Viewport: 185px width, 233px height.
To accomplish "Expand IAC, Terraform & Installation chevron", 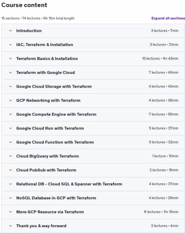I will click(x=10, y=45).
